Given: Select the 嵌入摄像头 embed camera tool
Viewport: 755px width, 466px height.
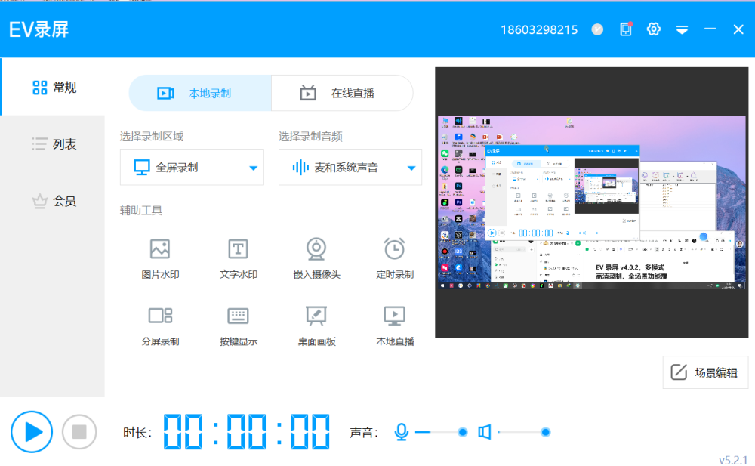Looking at the screenshot, I should 316,259.
